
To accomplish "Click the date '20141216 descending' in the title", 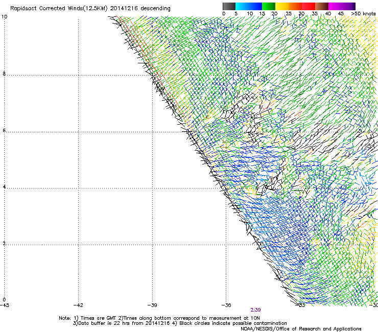I will [140, 9].
